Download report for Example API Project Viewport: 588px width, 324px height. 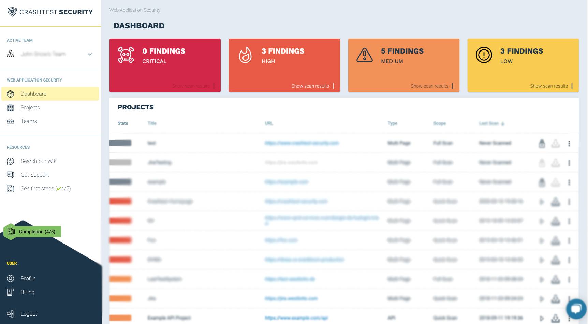coord(556,318)
